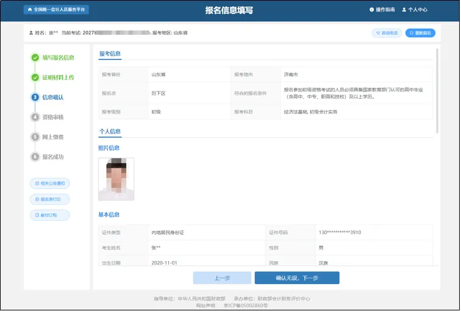Click the 济南市 value for 报考地市
461x311 pixels.
pos(291,74)
